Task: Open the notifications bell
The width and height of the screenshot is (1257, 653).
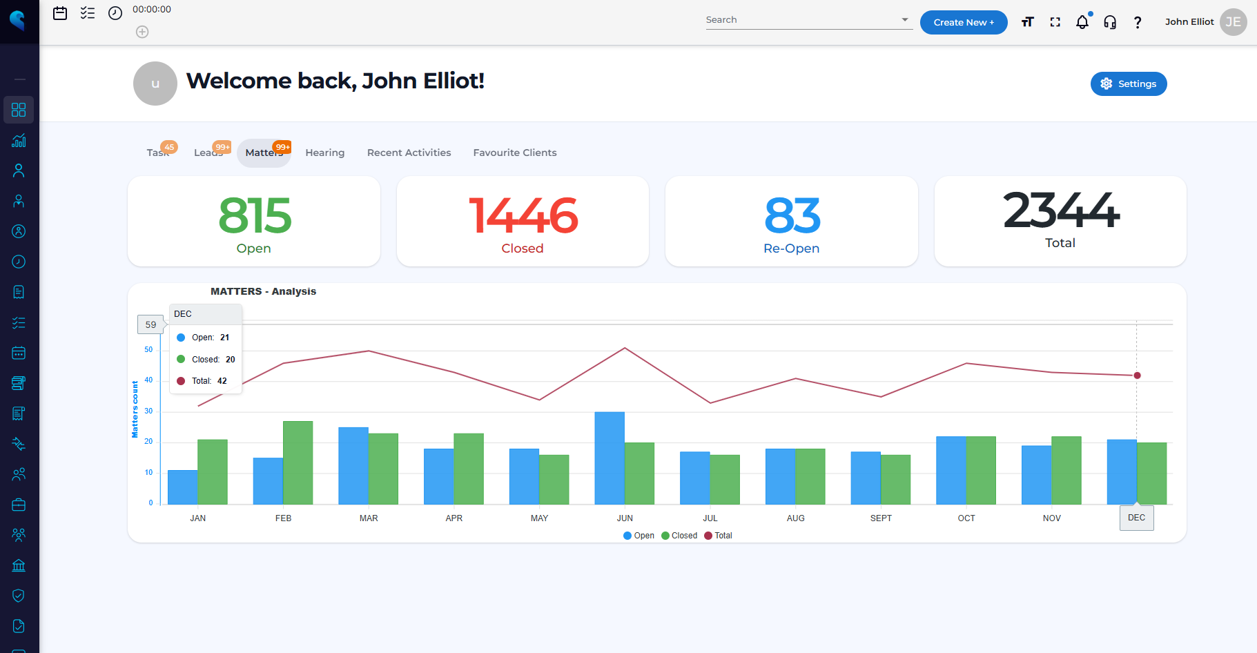Action: coord(1082,22)
